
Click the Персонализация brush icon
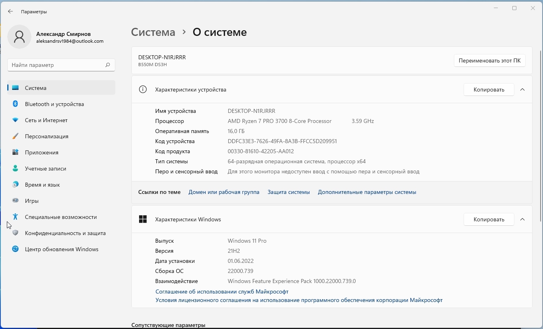click(15, 136)
